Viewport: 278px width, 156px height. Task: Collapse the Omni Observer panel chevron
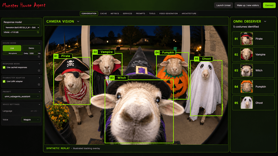265,21
